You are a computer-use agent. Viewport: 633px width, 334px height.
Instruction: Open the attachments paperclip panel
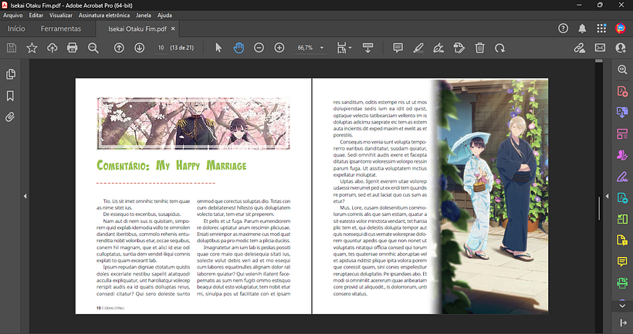pos(10,117)
